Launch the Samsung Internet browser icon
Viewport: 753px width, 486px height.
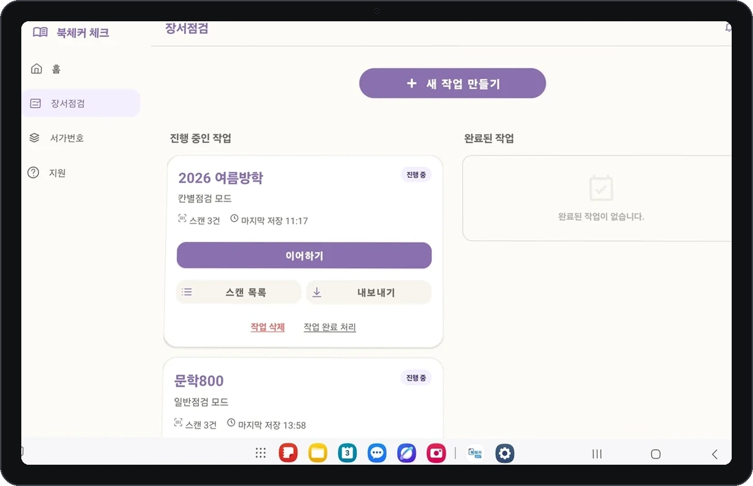[407, 453]
